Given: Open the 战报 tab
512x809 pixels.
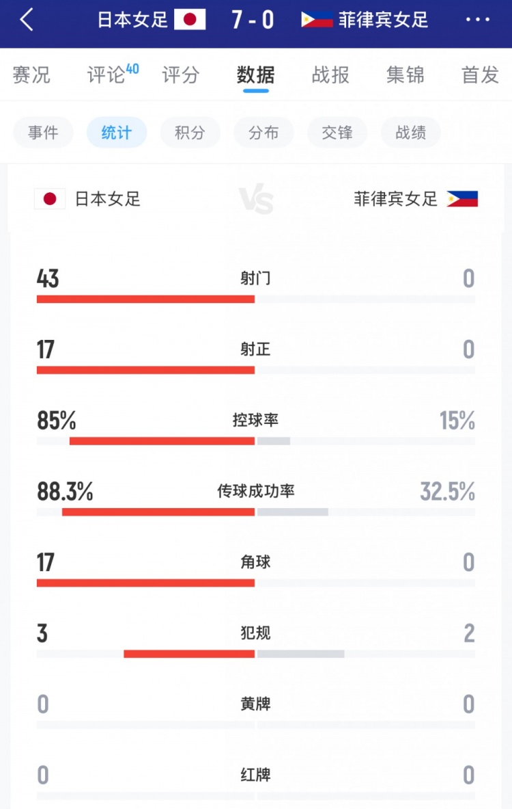Looking at the screenshot, I should (x=332, y=76).
